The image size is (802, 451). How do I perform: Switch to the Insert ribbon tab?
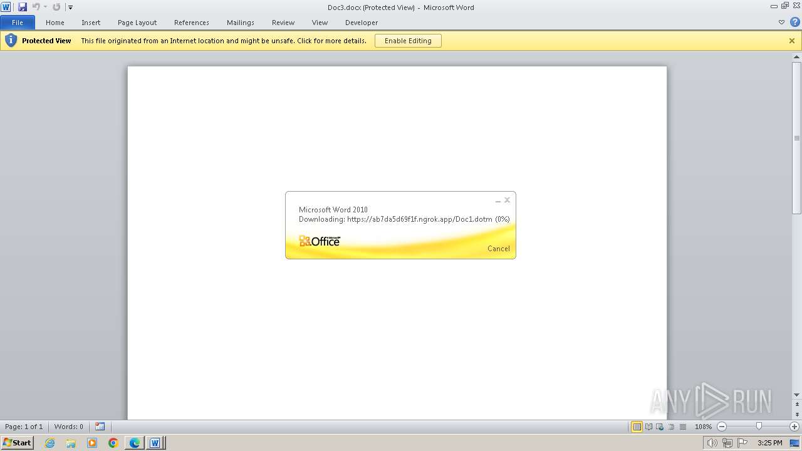91,23
